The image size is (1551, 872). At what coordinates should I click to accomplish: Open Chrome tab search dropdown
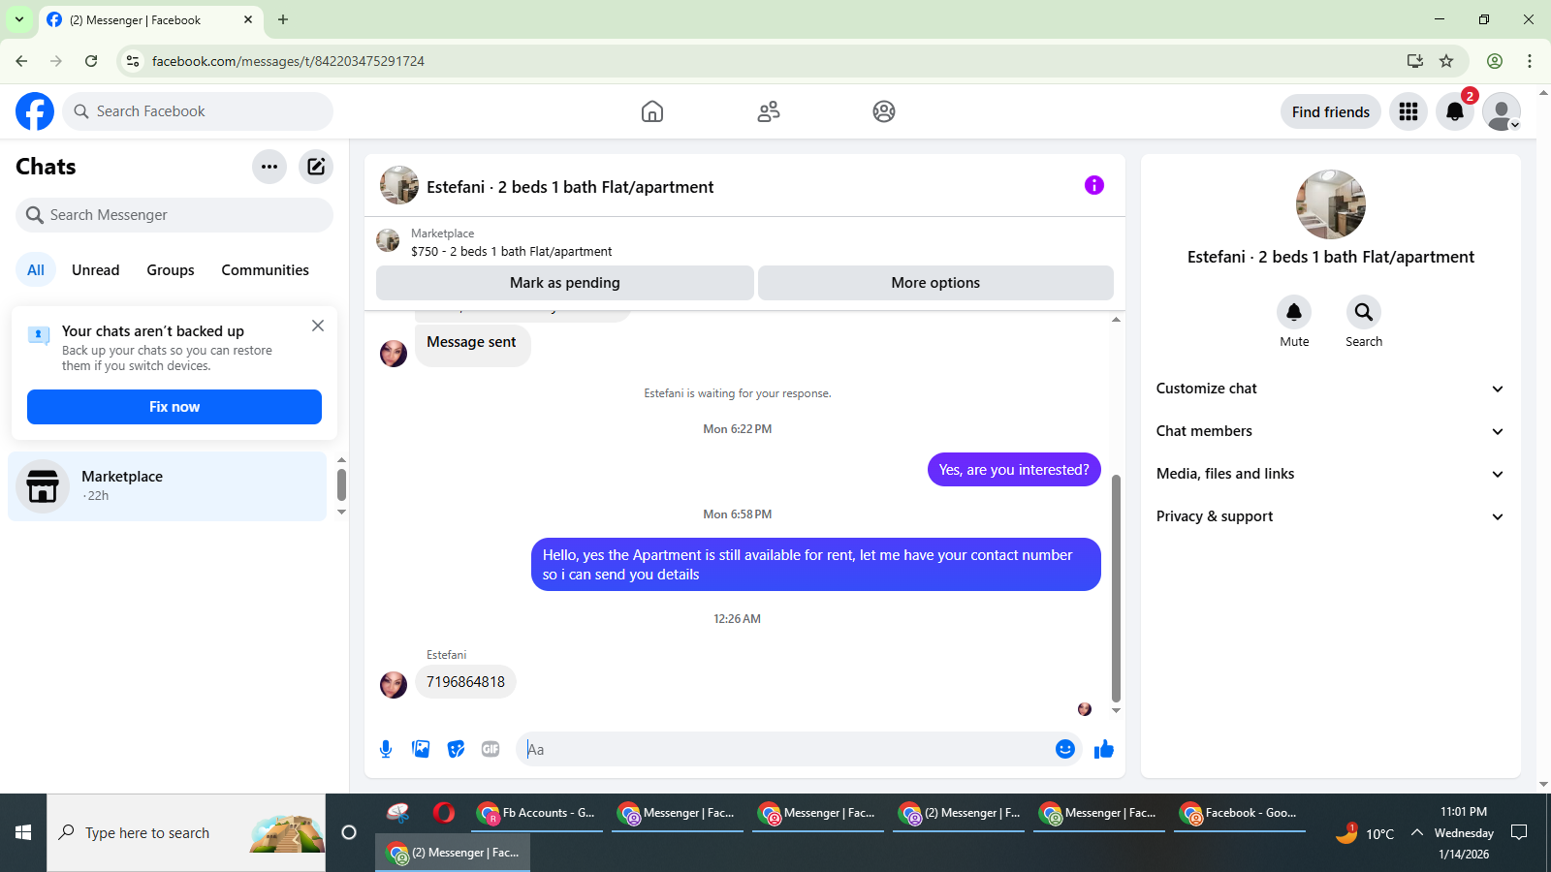19,19
